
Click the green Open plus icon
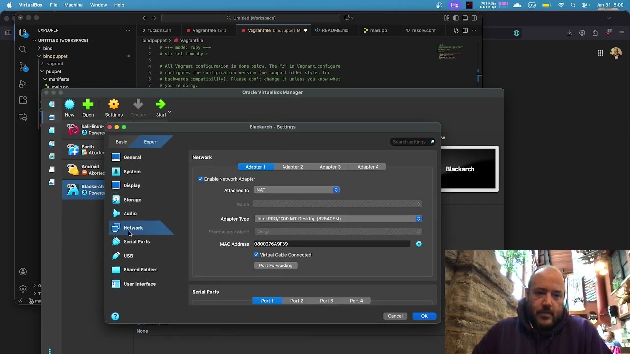point(88,105)
